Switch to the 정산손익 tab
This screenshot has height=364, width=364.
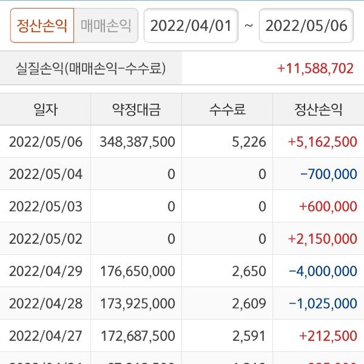coord(42,25)
